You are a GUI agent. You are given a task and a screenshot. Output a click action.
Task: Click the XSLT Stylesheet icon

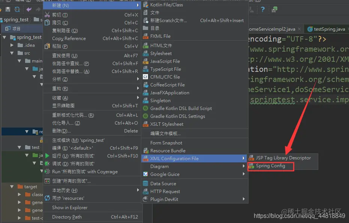pyautogui.click(x=145, y=124)
